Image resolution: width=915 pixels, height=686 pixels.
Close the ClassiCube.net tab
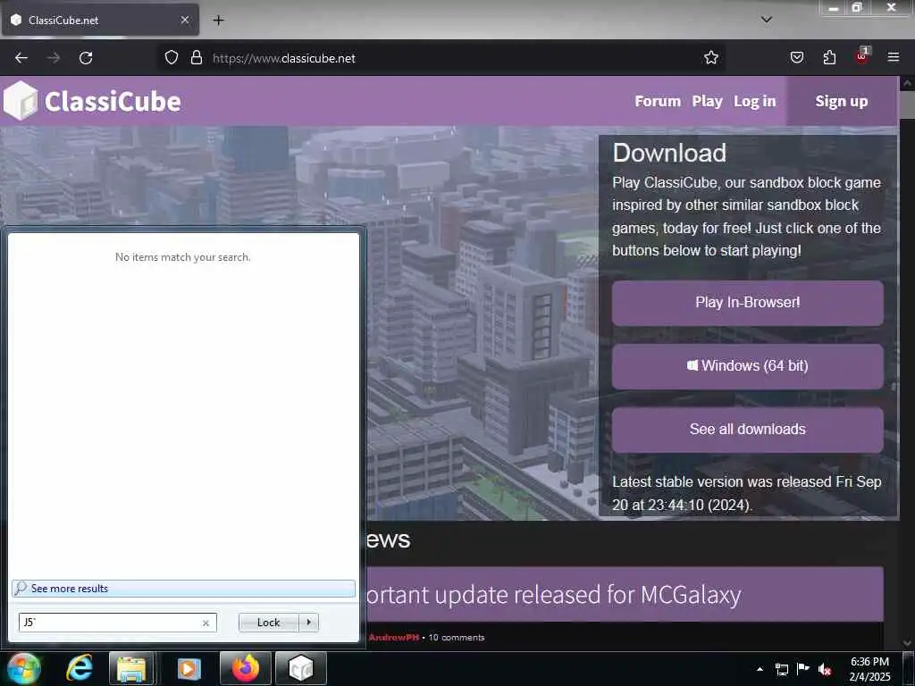pyautogui.click(x=184, y=20)
